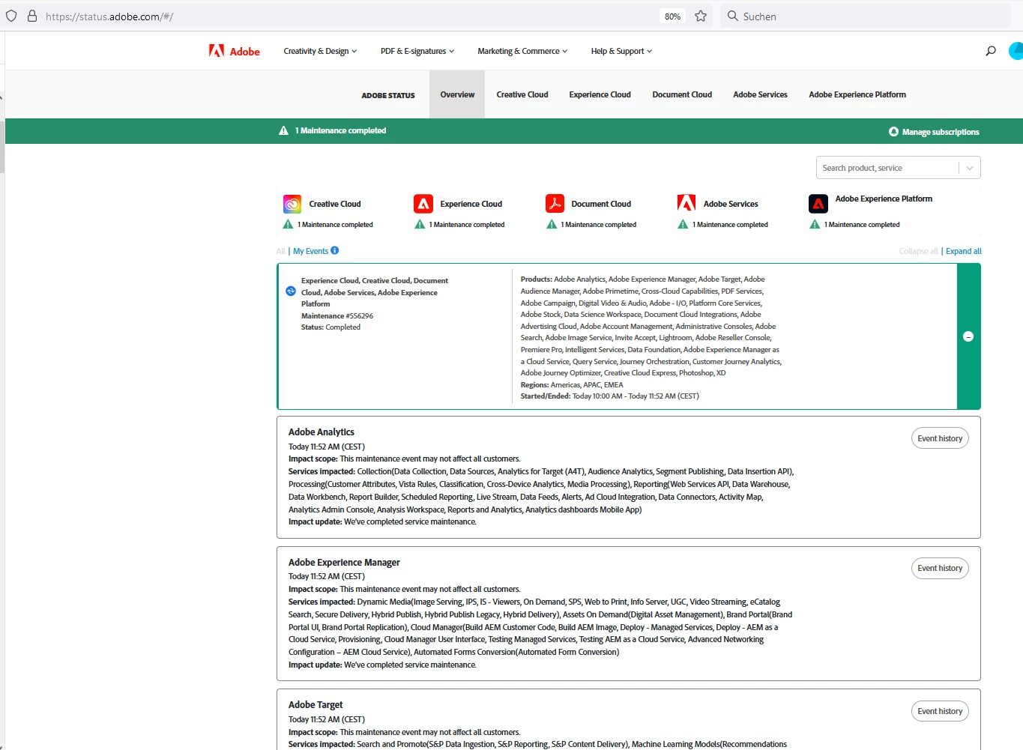Click the Adobe logo in header
The width and height of the screenshot is (1023, 750).
pyautogui.click(x=234, y=51)
